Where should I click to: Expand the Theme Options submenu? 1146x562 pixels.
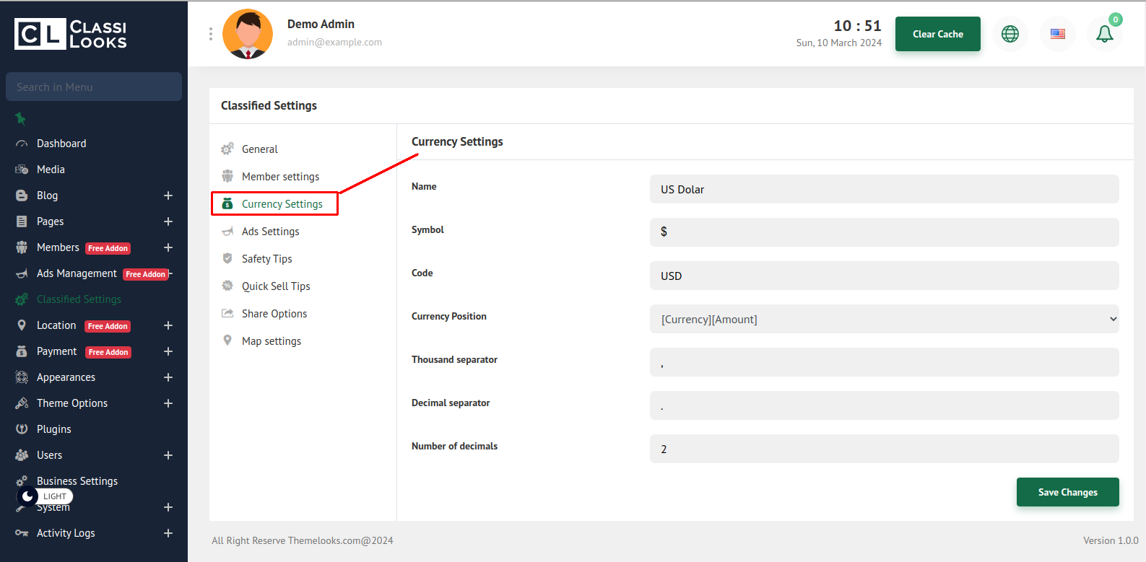pos(168,403)
